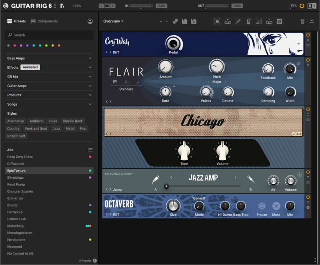Open the user account icon
The height and width of the screenshot is (265, 320).
[x=90, y=21]
